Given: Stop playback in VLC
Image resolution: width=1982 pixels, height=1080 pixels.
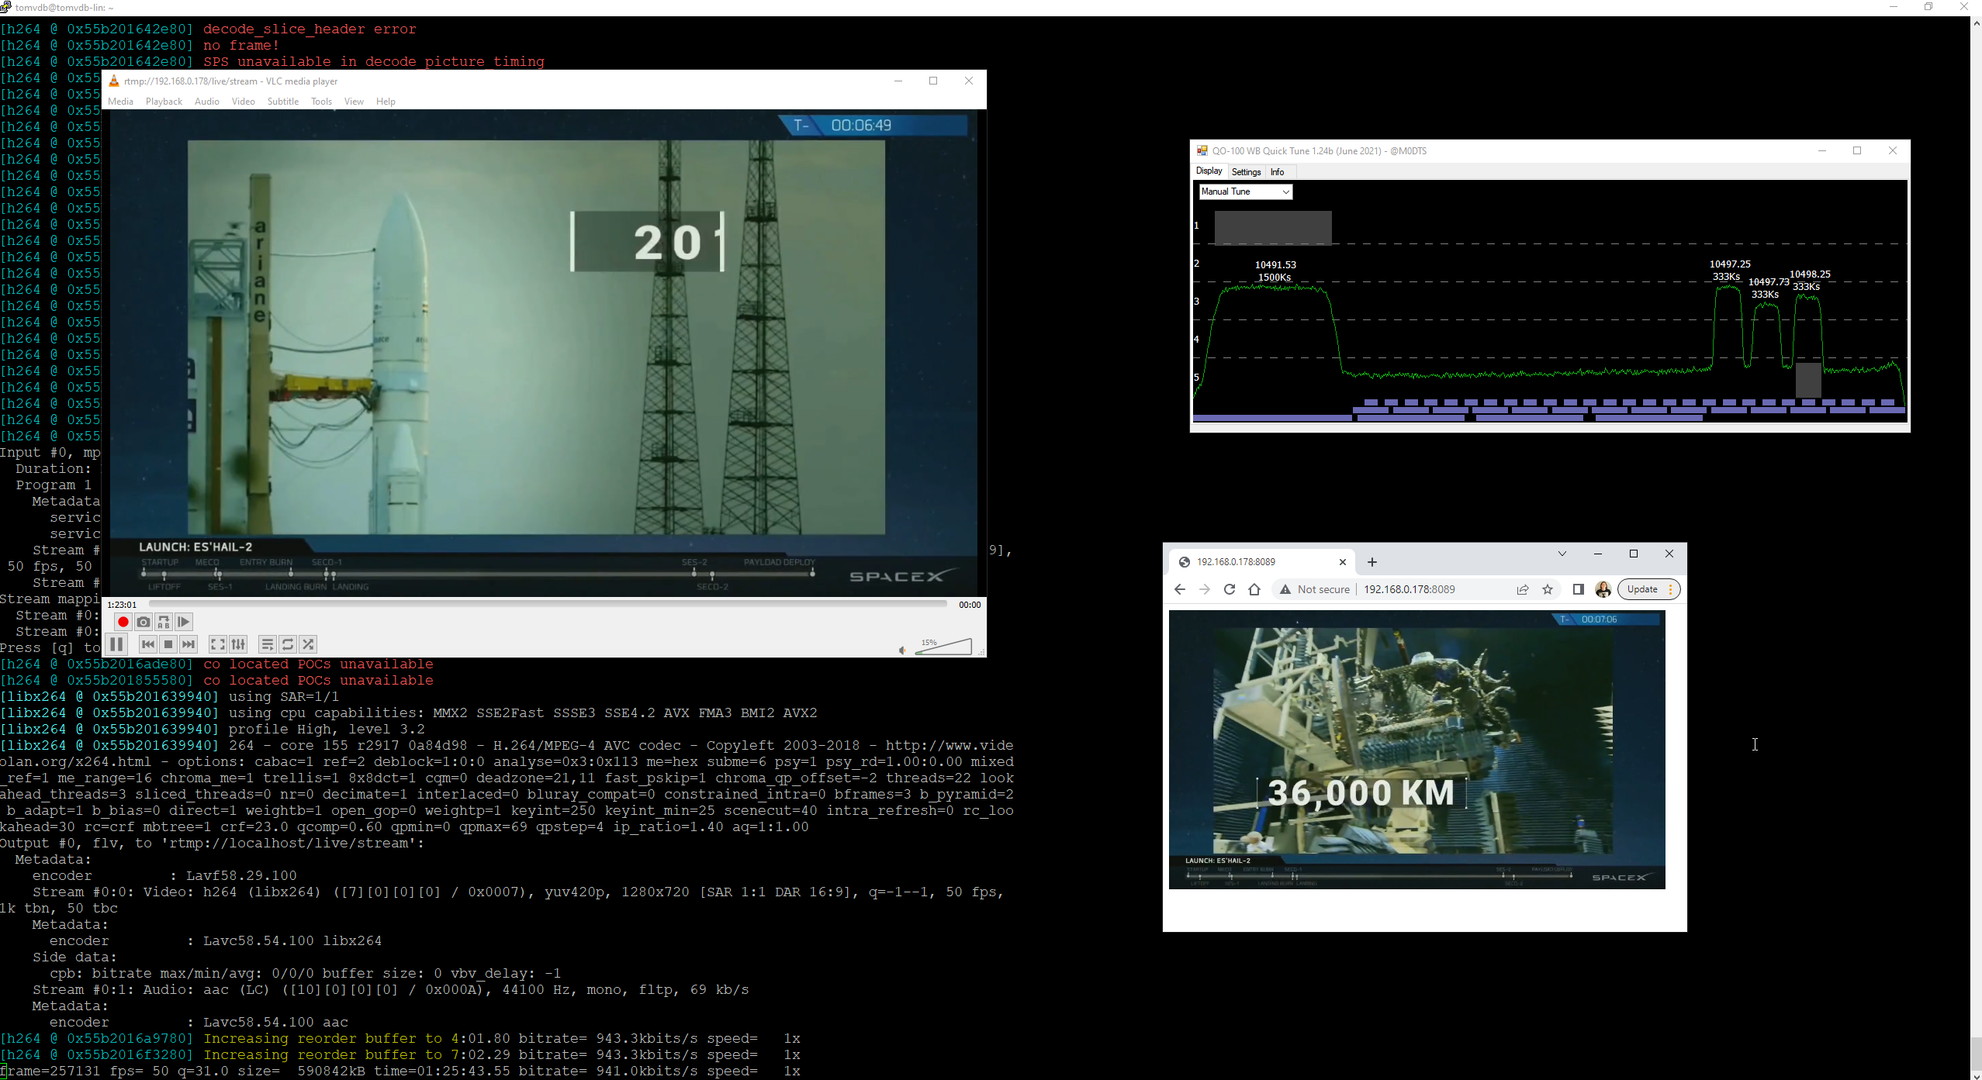Looking at the screenshot, I should [168, 644].
